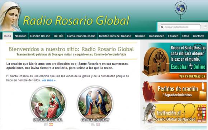Open the Nosotros menu

tap(20, 36)
